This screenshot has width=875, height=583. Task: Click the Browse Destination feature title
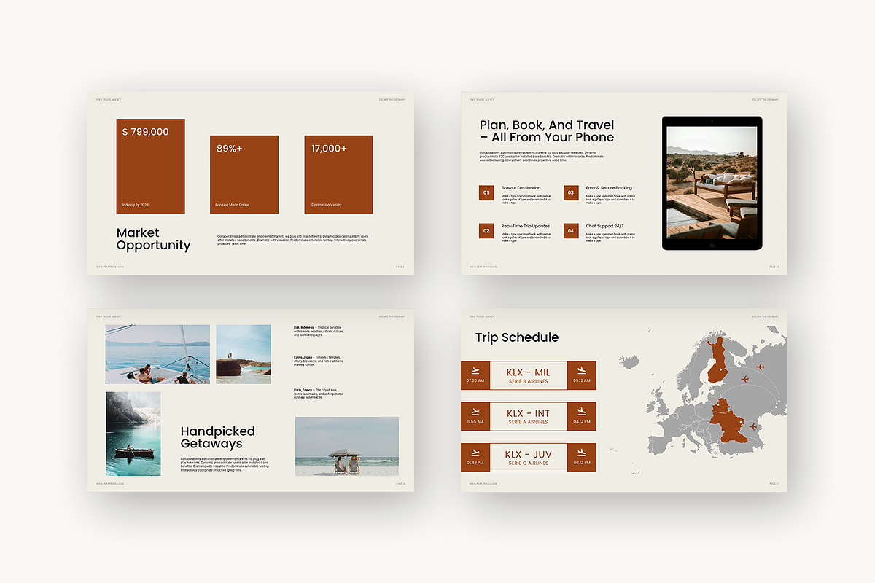point(521,188)
